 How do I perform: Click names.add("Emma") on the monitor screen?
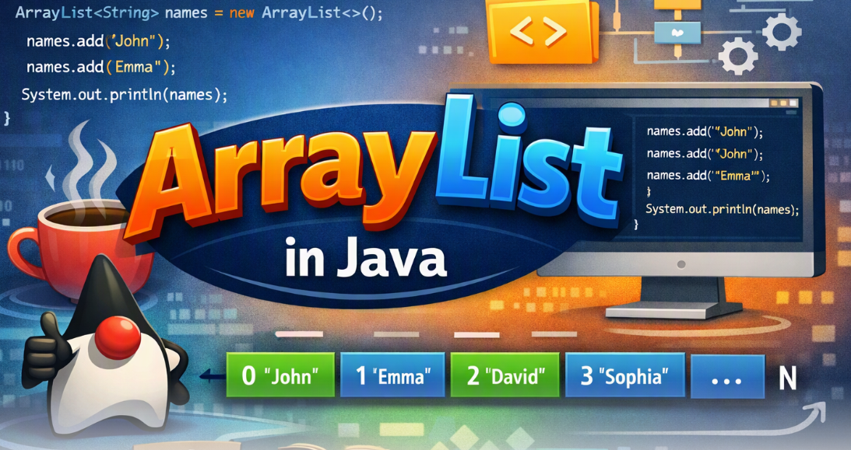(709, 176)
